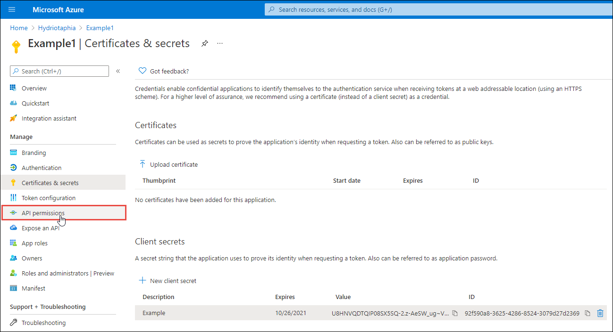Create a new client secret

(168, 280)
